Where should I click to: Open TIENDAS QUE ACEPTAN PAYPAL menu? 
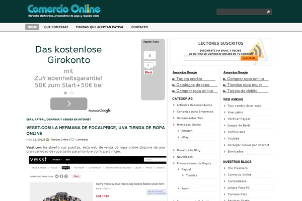100,27
